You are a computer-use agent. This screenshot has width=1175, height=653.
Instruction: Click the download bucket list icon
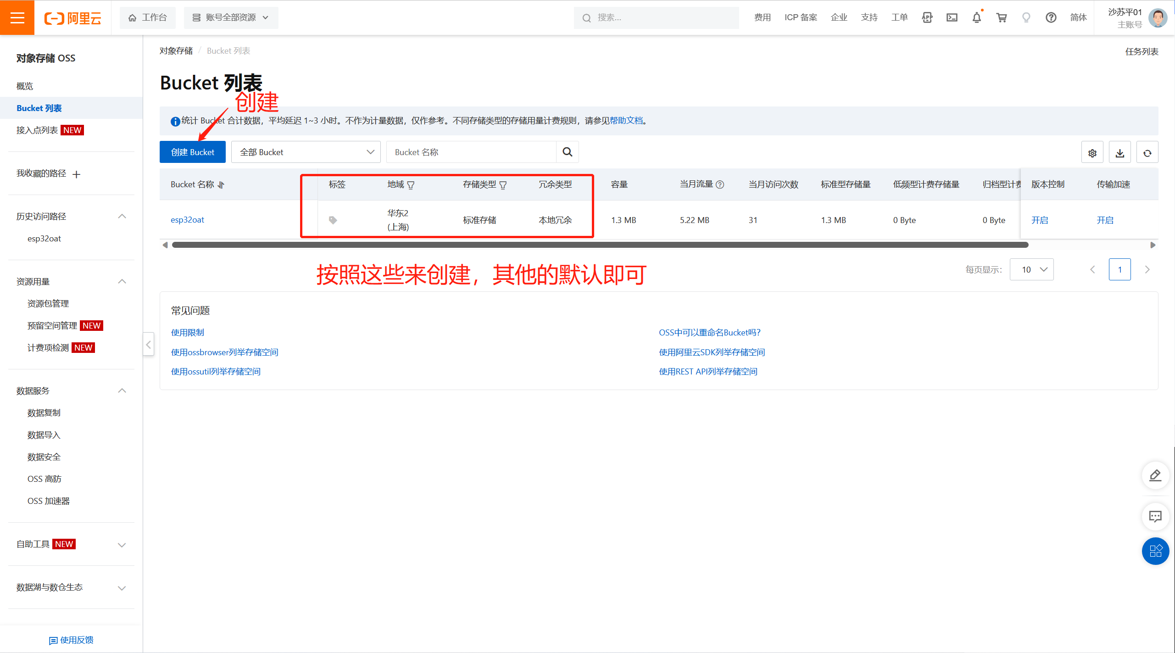tap(1120, 152)
